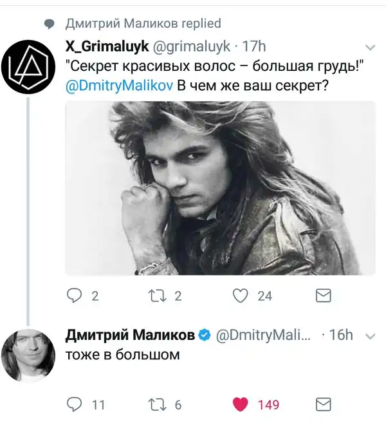Click the 16h timestamp on reply
The height and width of the screenshot is (423, 386).
click(341, 335)
